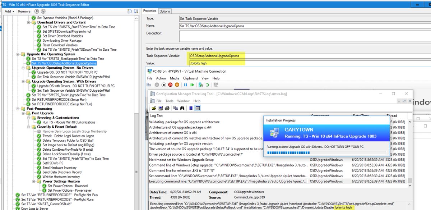Click the grey Start VM power icon

[157, 85]
